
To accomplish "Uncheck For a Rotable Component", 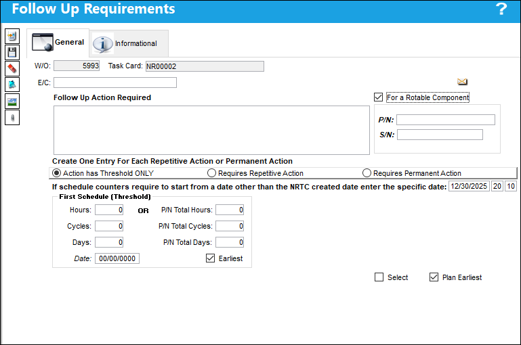I will 378,97.
